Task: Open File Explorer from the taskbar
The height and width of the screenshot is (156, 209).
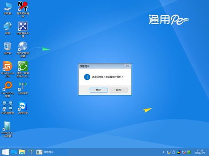Action: point(22,152)
